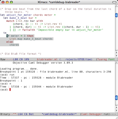Click the last highlighted 'chords' line
Image resolution: width=118 pixels, height=119 pixels.
point(14,45)
